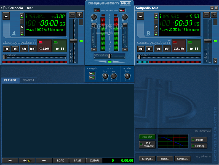This screenshot has height=165, width=219.
Task: Enable list loop checkbox
Action: coord(199,146)
